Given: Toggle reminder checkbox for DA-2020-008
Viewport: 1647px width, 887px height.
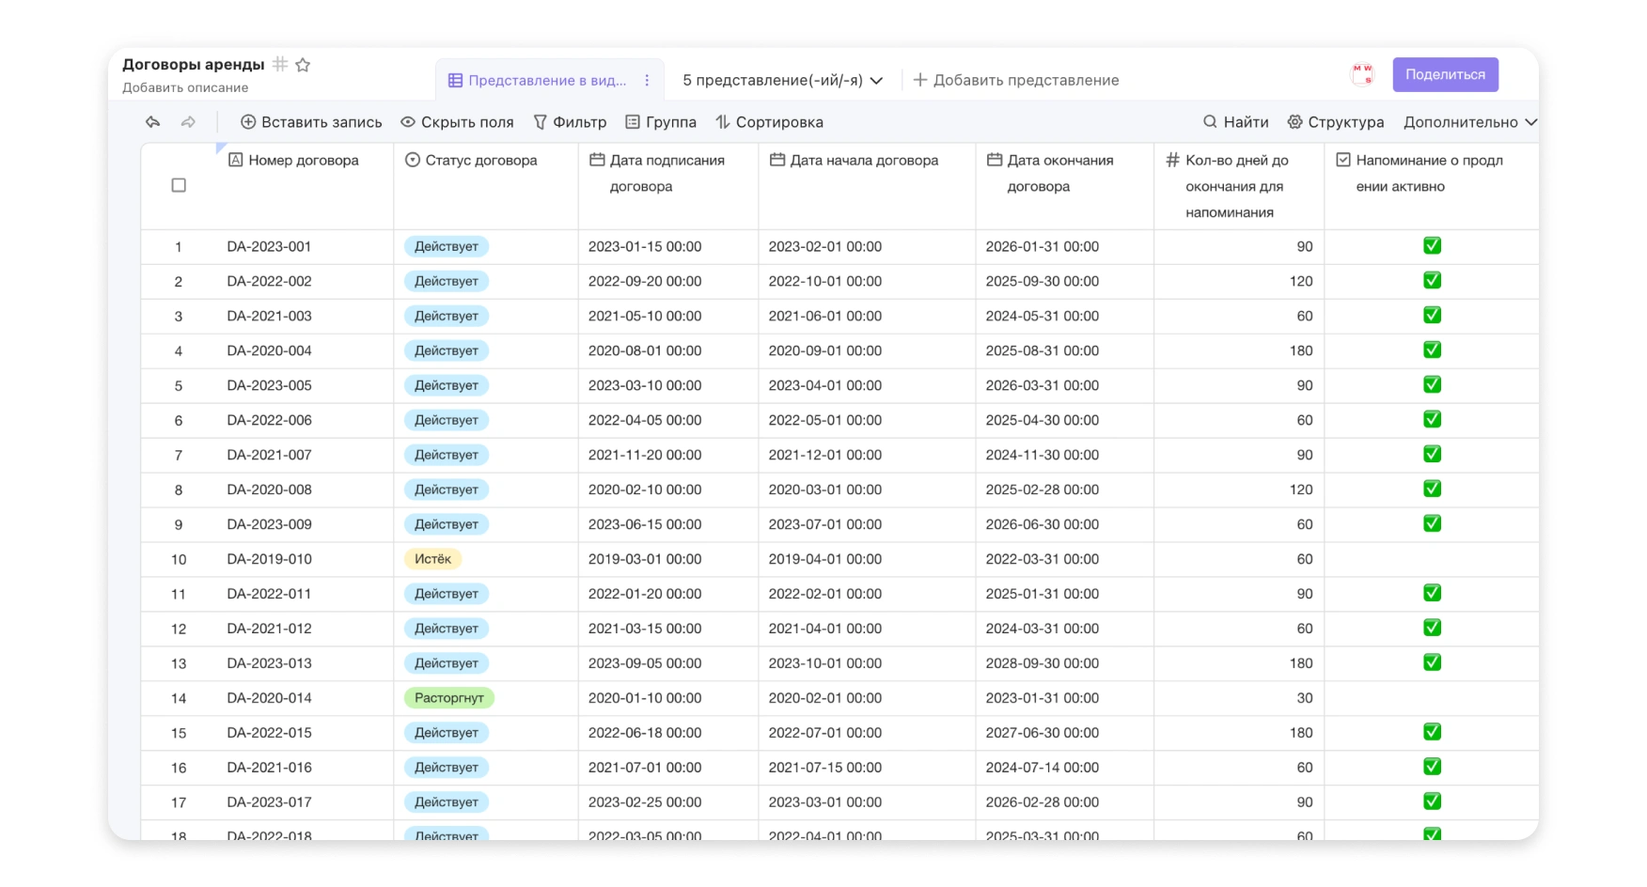Looking at the screenshot, I should pos(1432,490).
